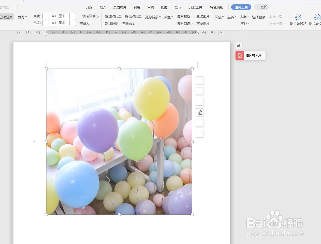Click the 宽度 width value field
Image resolution: width=321 pixels, height=244 pixels.
(59, 23)
